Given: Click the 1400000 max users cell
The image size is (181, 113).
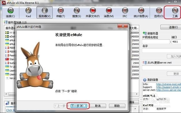Looking at the screenshot, I should pos(135,37).
